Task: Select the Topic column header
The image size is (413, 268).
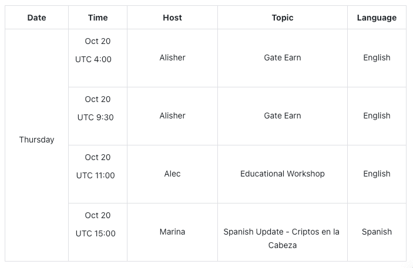Action: [283, 18]
